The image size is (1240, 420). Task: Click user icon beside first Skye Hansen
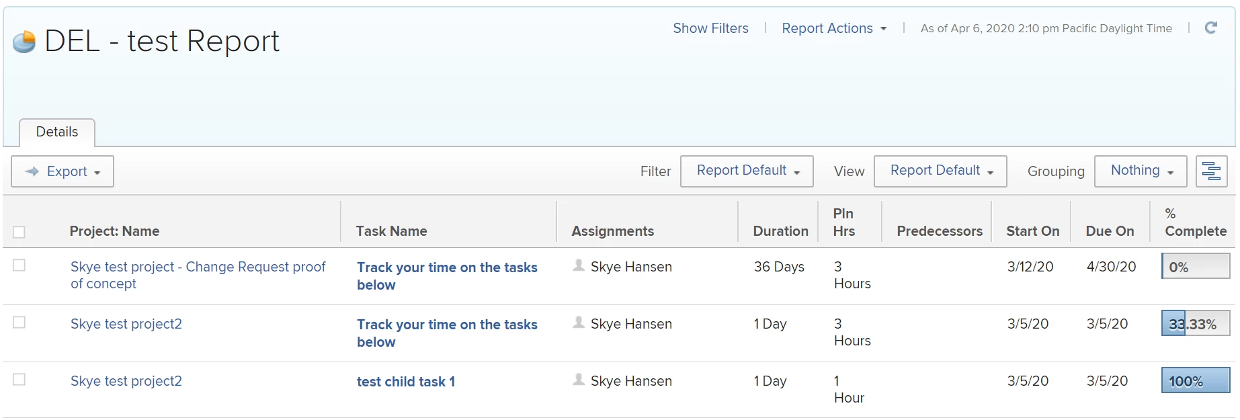point(578,266)
